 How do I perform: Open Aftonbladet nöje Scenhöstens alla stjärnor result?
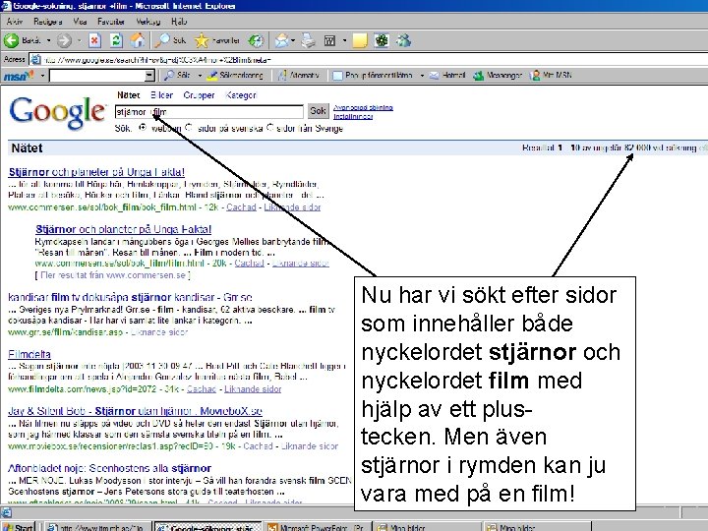[x=109, y=468]
